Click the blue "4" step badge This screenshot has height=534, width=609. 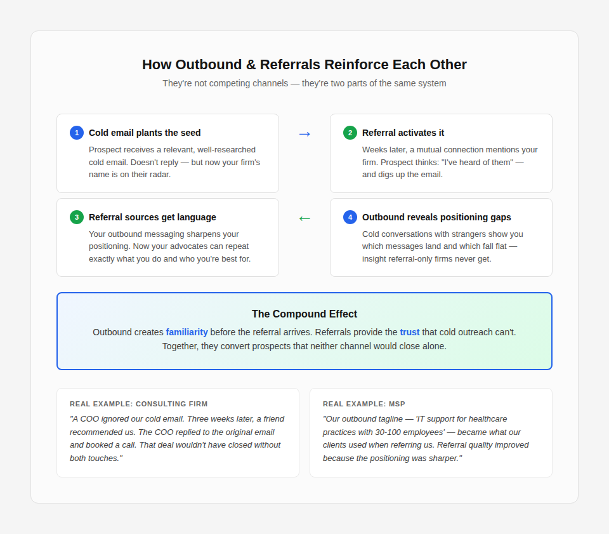point(350,217)
